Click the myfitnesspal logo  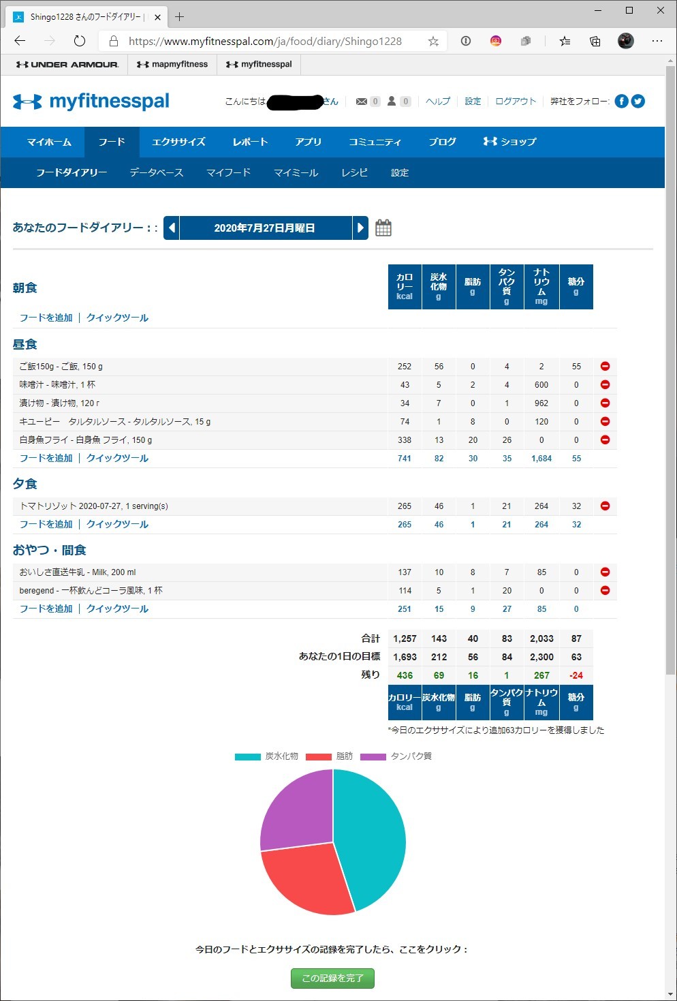click(x=91, y=102)
